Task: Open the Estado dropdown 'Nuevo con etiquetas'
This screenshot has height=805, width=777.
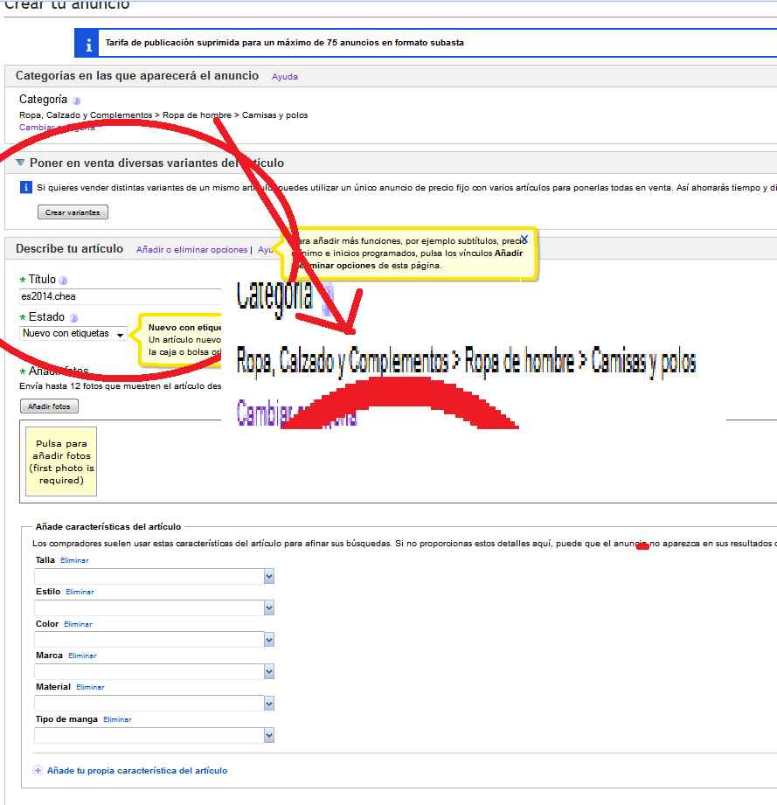Action: [x=73, y=333]
